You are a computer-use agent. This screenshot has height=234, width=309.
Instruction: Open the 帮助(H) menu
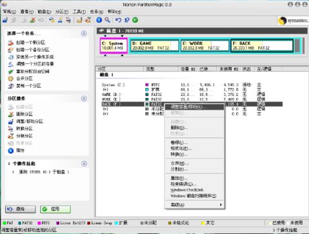(115, 12)
